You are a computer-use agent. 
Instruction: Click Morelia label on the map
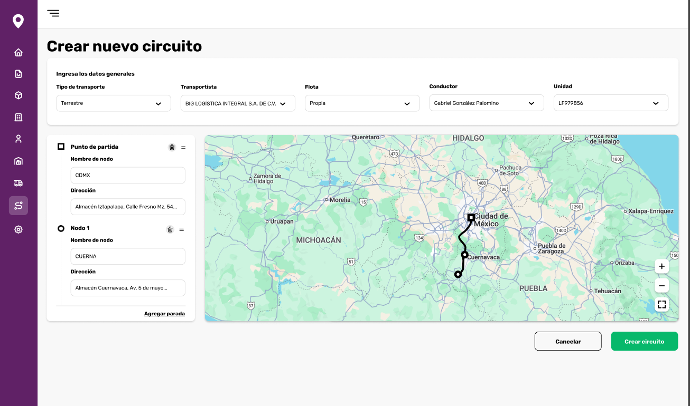point(340,200)
